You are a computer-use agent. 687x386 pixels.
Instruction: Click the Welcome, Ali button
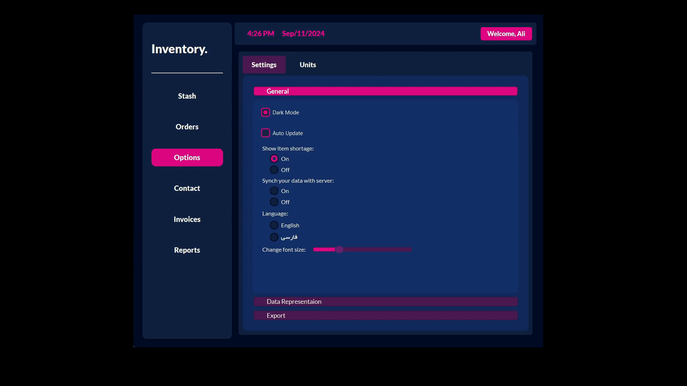(x=506, y=34)
